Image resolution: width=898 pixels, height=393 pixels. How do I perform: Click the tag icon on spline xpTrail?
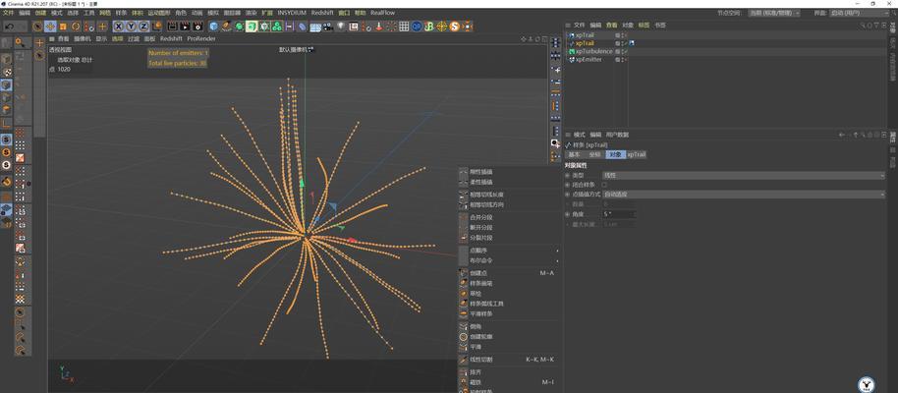coord(632,43)
